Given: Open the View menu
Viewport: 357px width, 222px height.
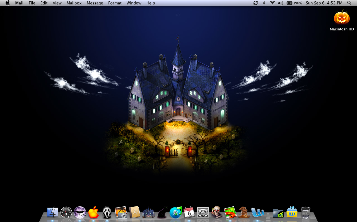Looking at the screenshot, I should [57, 3].
